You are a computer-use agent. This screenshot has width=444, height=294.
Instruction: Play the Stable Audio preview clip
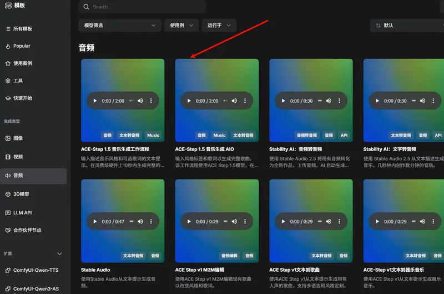(95, 221)
